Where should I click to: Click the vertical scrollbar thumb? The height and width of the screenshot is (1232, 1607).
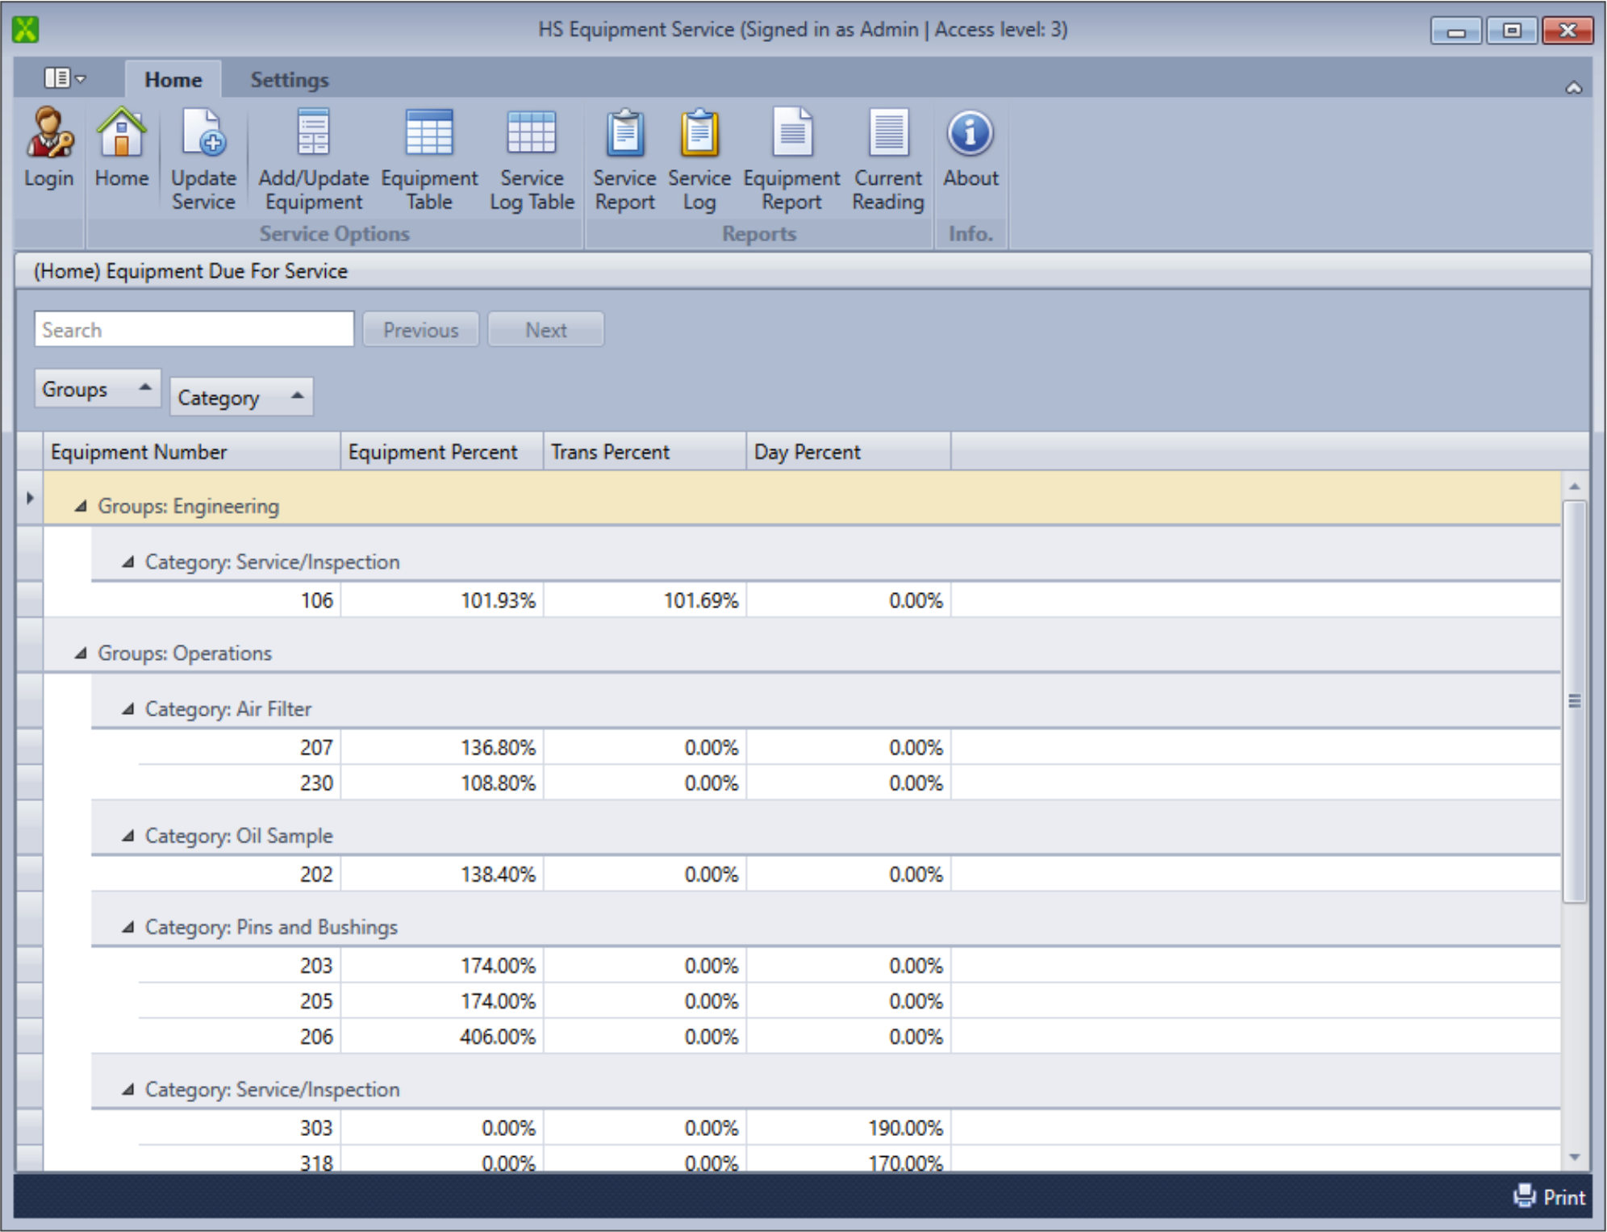click(x=1574, y=700)
